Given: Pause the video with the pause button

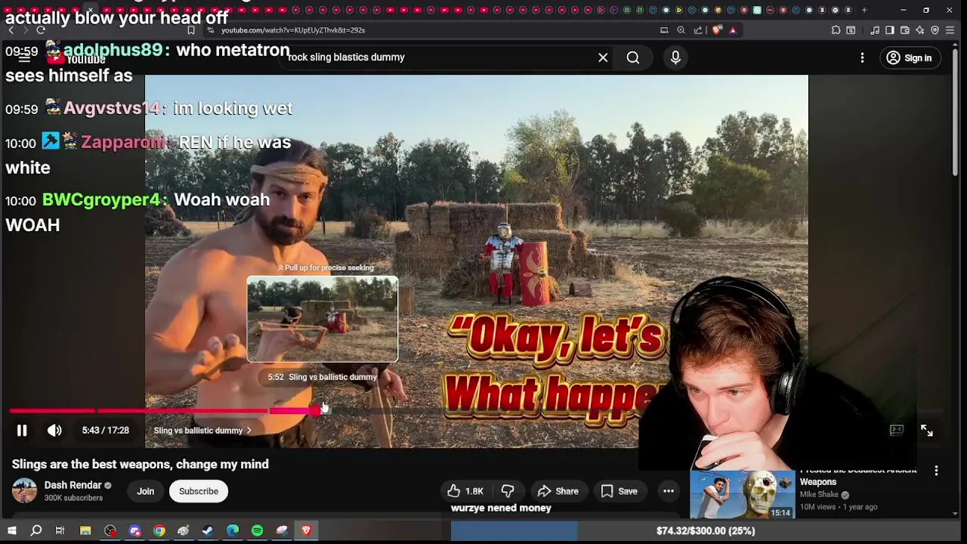Looking at the screenshot, I should point(22,431).
